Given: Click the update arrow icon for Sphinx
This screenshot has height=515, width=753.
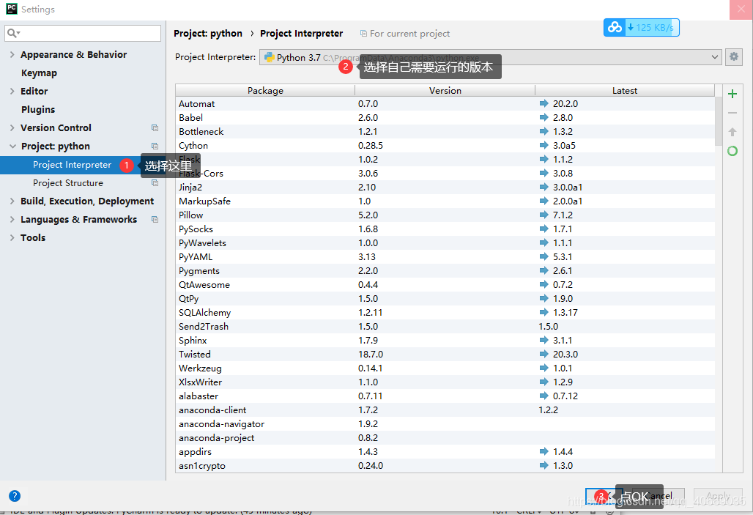Looking at the screenshot, I should coord(544,340).
